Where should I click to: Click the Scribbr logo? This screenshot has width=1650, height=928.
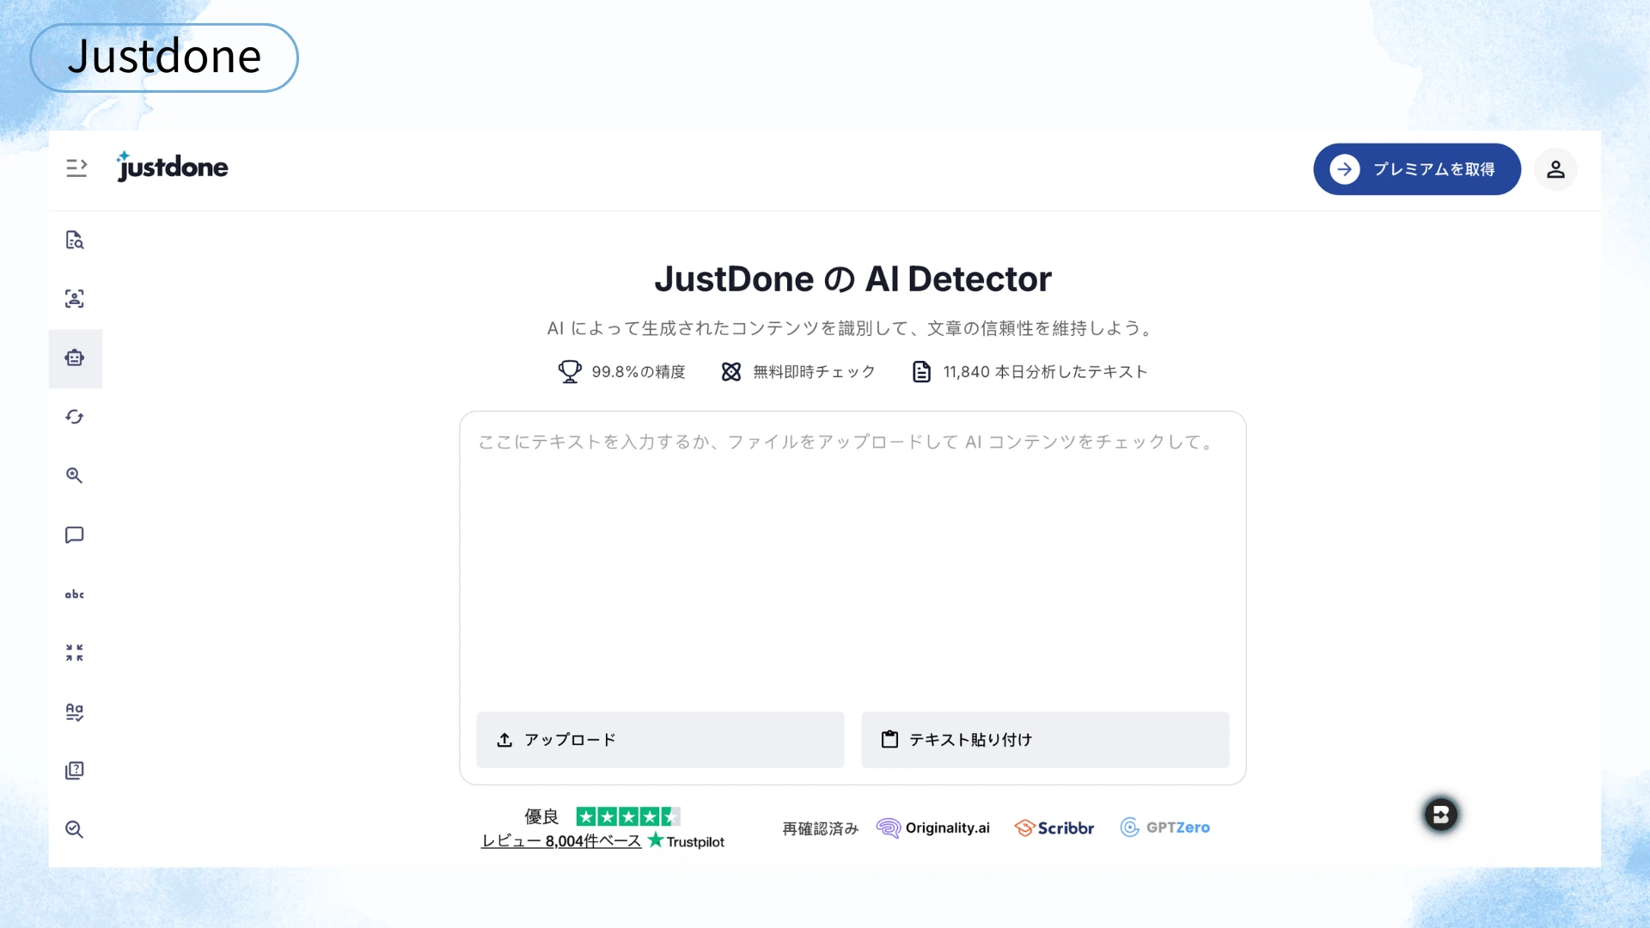[x=1054, y=827]
